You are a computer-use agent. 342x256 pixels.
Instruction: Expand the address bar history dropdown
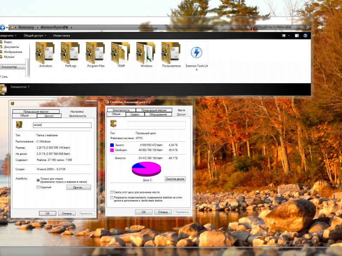[243, 28]
